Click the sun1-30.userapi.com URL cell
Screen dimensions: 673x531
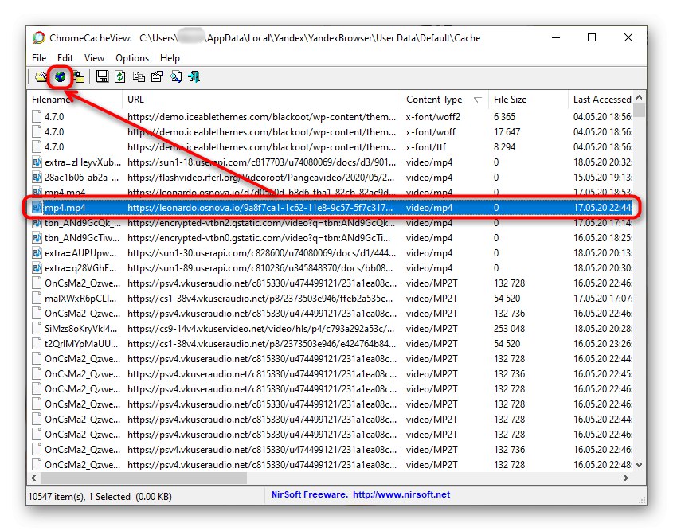tap(261, 253)
